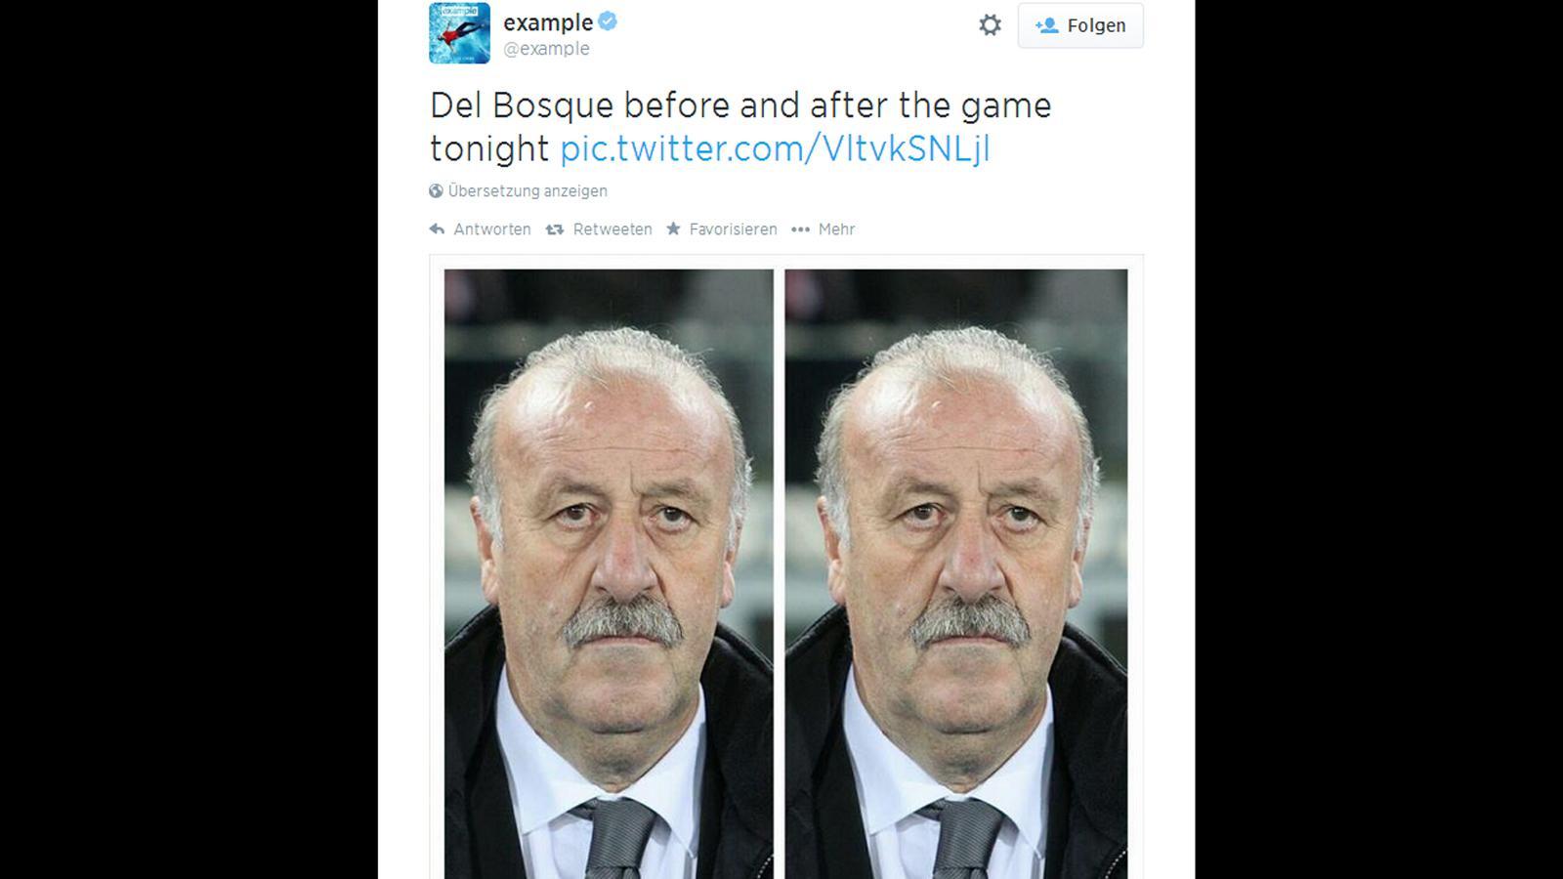Open the gear settings icon
This screenshot has width=1563, height=879.
coord(990,25)
